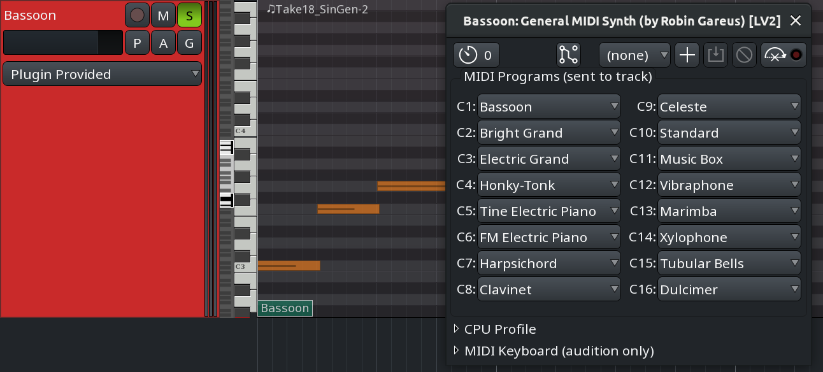Open the C14 Xylophone program dropdown
This screenshot has height=372, width=823.
pos(729,237)
